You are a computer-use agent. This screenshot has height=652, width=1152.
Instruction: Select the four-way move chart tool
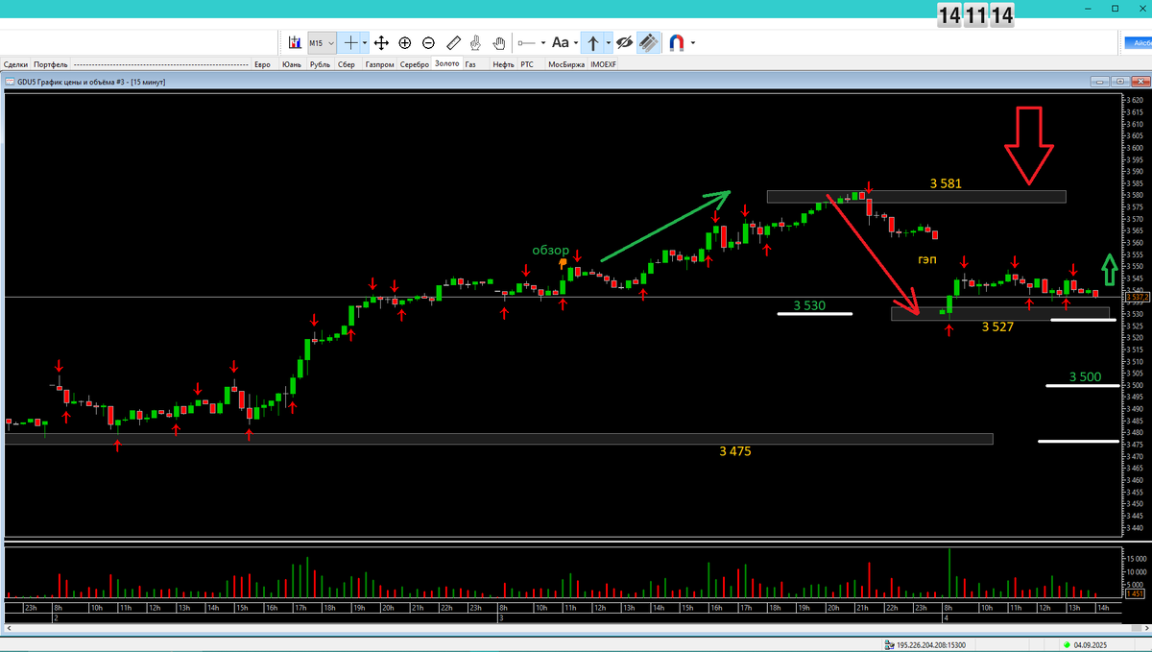381,43
